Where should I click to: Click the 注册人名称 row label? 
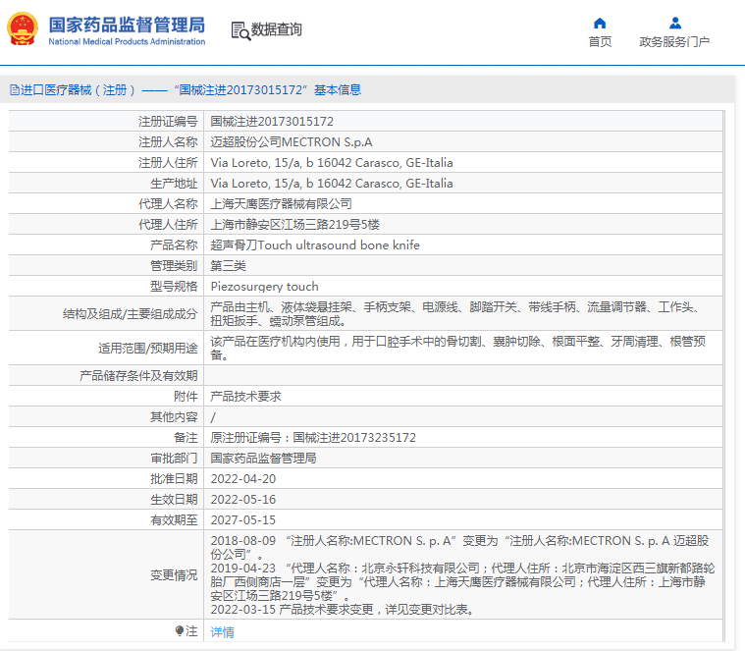[168, 142]
